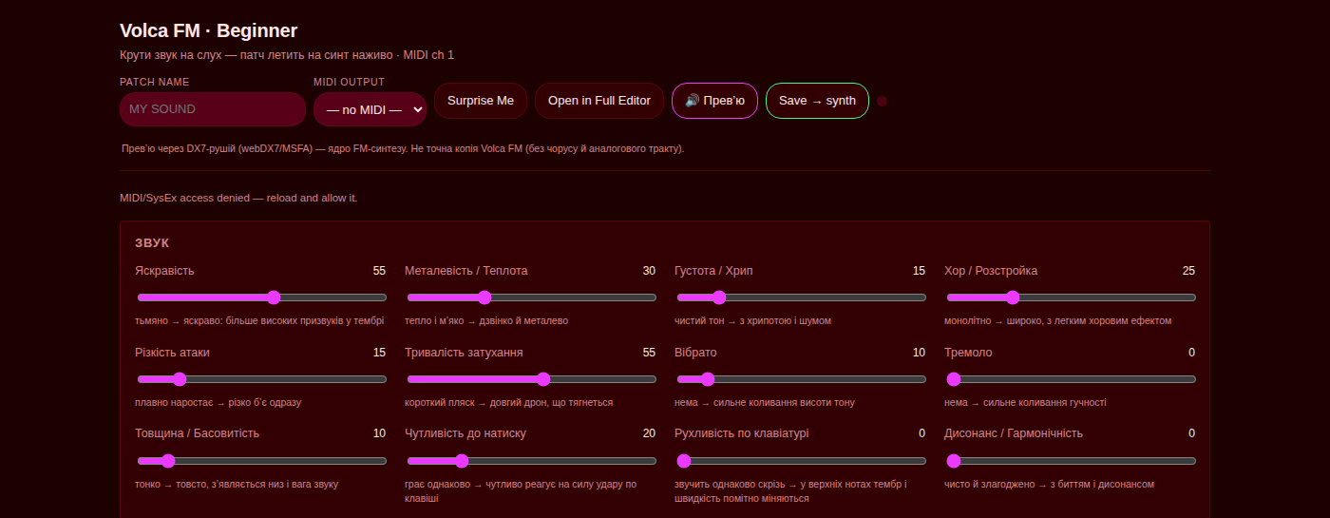Play sound with the Прев'ю button
Screen dimensions: 1330x518
coord(714,101)
